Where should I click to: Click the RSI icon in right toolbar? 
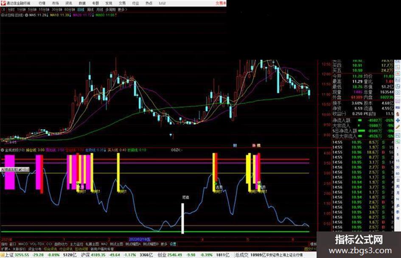tap(398, 108)
